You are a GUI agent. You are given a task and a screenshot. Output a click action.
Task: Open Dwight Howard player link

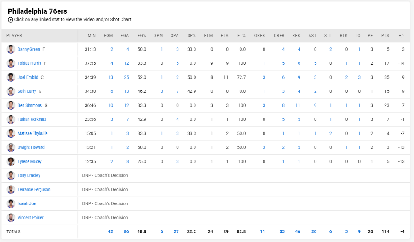31,147
